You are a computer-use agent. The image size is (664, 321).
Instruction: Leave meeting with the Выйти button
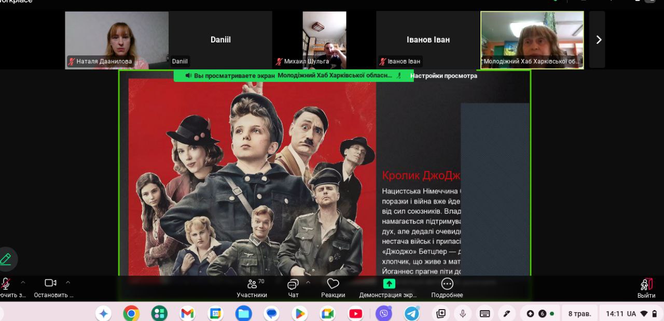(x=646, y=288)
